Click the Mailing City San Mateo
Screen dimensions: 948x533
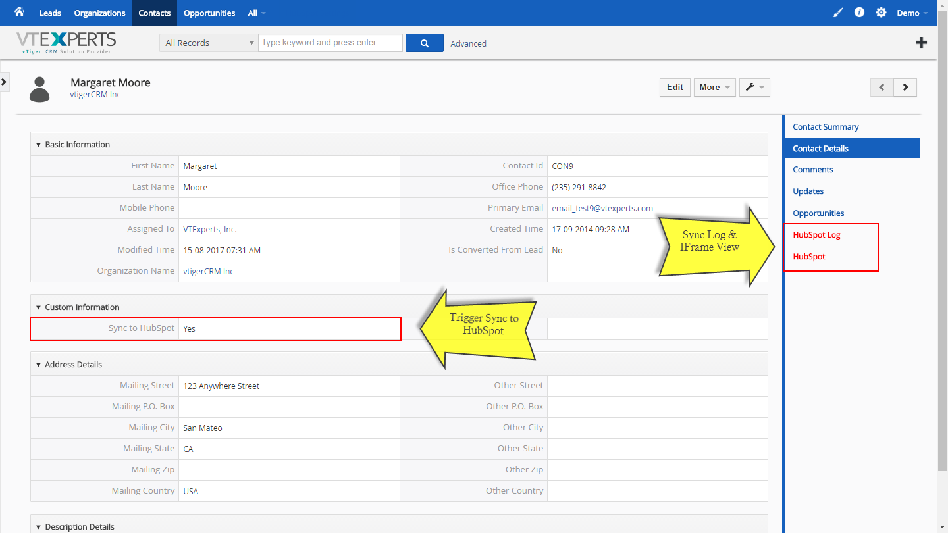(203, 428)
